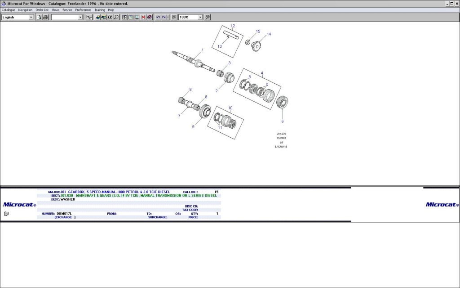Click the wrench settings icon
Image resolution: width=460 pixels, height=288 pixels.
coord(208,18)
